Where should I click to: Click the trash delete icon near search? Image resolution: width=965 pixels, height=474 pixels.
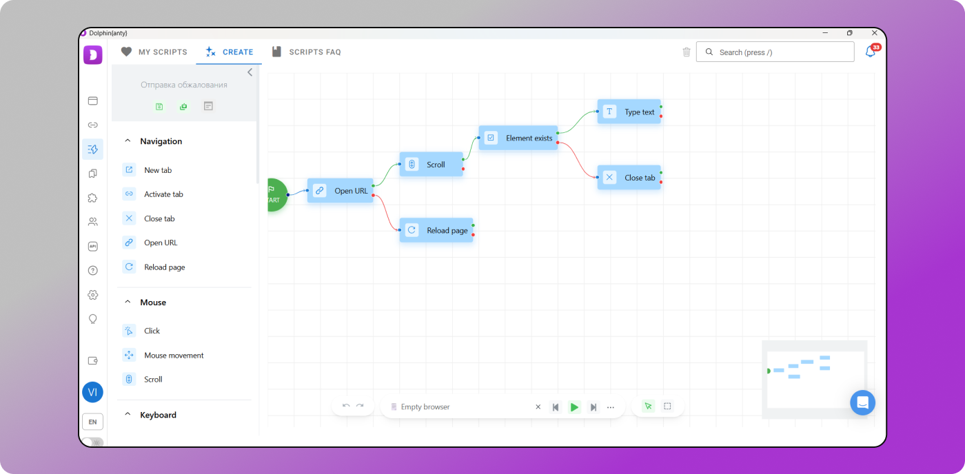686,52
